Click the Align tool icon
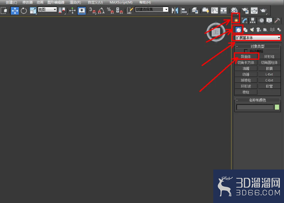Screen dimensions: 284x203 184,11
